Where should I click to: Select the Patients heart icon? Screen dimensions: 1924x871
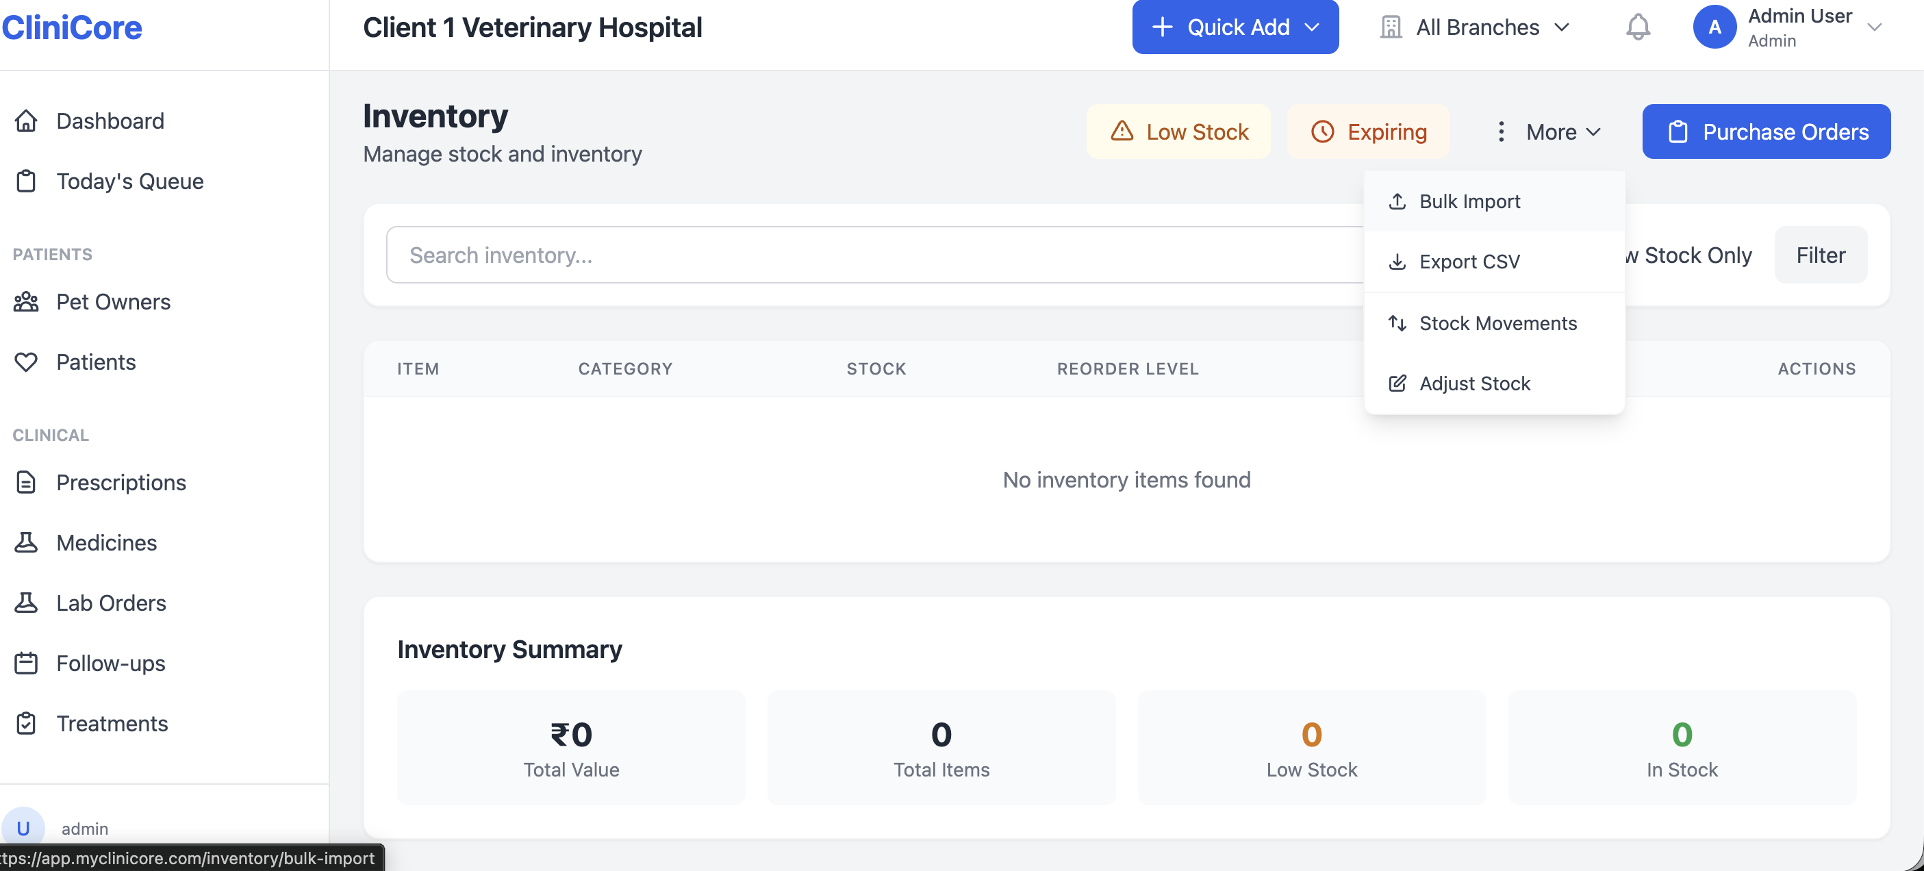pos(26,362)
